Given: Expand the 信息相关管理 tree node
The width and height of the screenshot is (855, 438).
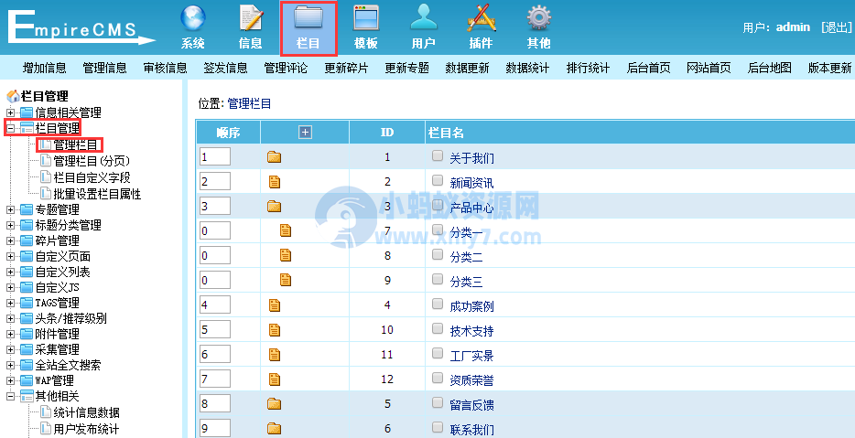Looking at the screenshot, I should [10, 112].
